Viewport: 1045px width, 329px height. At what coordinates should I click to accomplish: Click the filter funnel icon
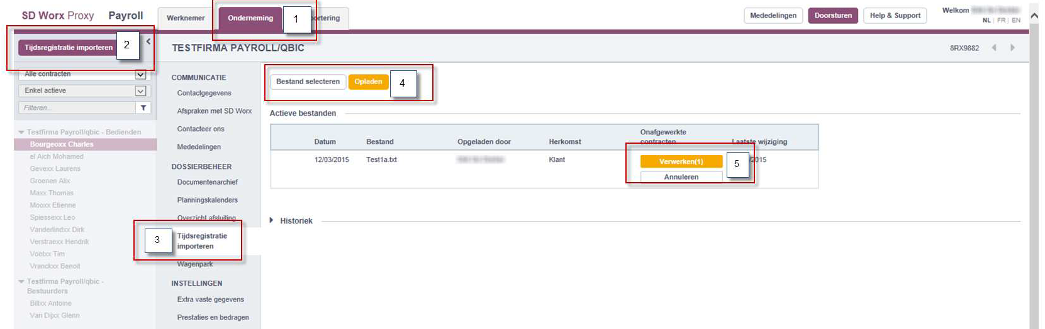click(143, 108)
